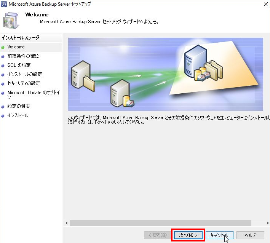This screenshot has height=243, width=270.
Task: Click the このウィザードでは description line
Action: click(169, 118)
